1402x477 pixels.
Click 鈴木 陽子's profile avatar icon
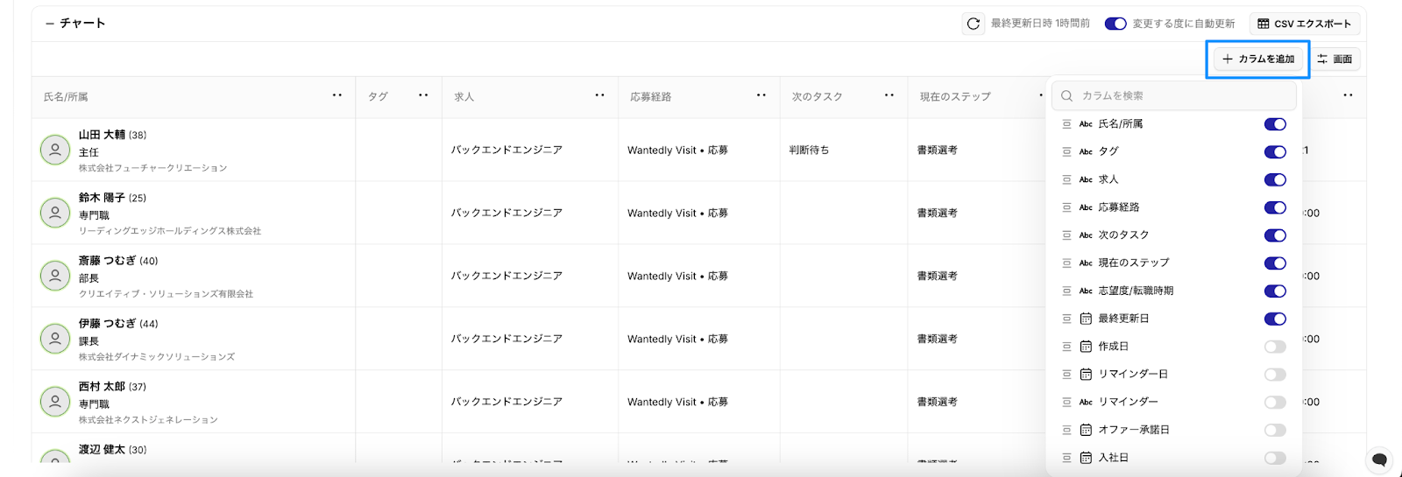pyautogui.click(x=55, y=213)
